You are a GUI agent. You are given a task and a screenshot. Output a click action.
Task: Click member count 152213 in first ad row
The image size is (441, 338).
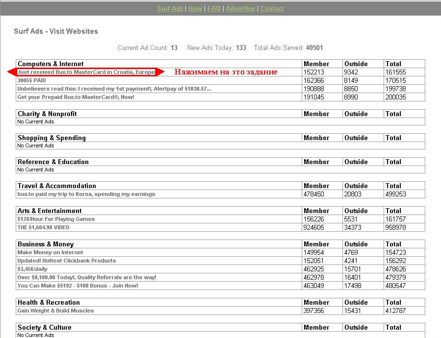point(314,72)
